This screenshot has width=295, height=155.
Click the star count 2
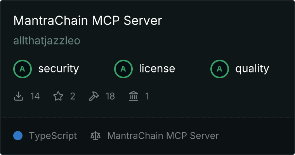73,96
